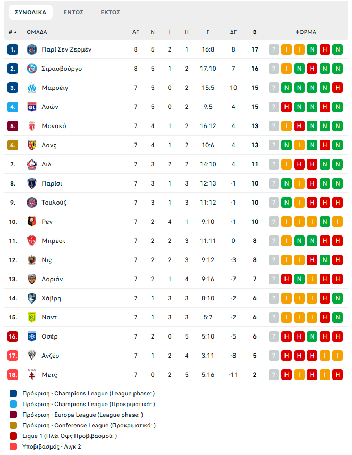Sort table by the # rank column

12,32
